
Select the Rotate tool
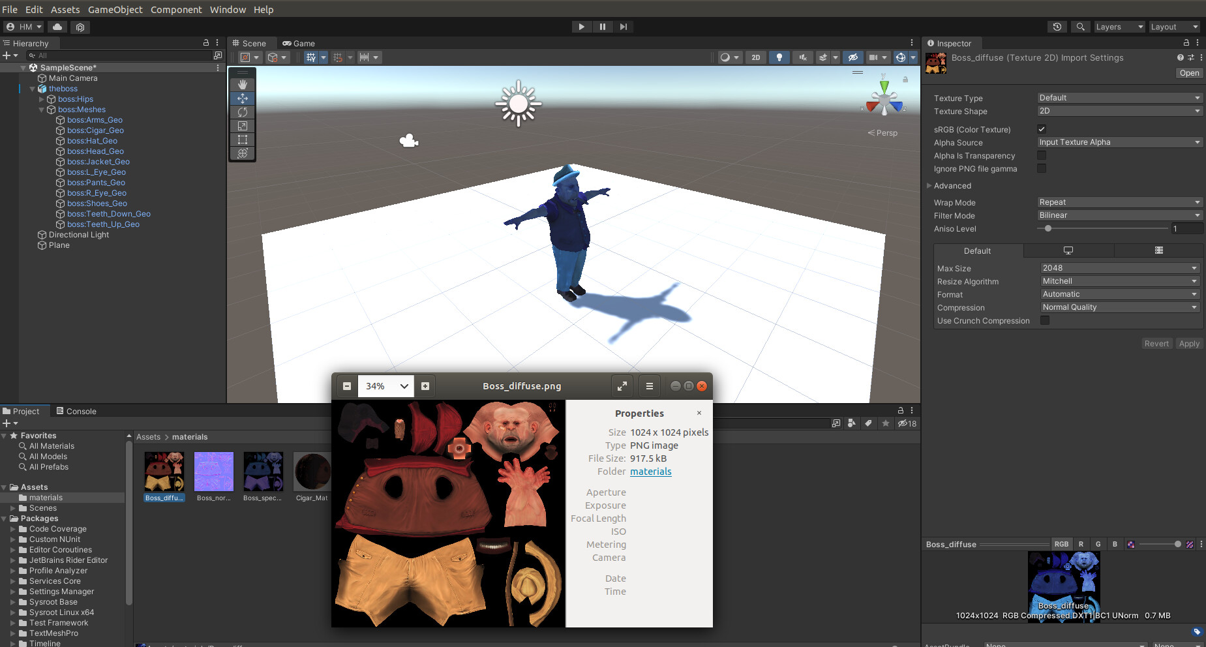coord(242,112)
